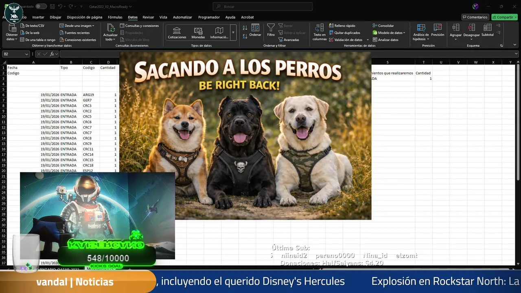The image size is (521, 293).
Task: Click the Compartir button
Action: [504, 17]
